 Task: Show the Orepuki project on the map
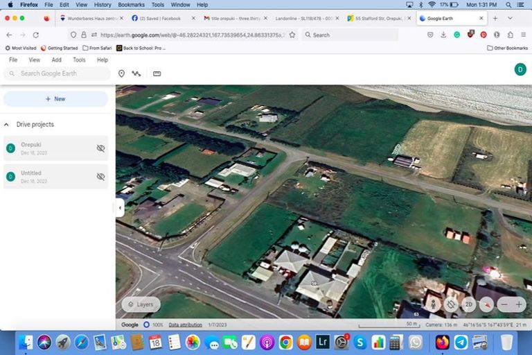pos(100,148)
